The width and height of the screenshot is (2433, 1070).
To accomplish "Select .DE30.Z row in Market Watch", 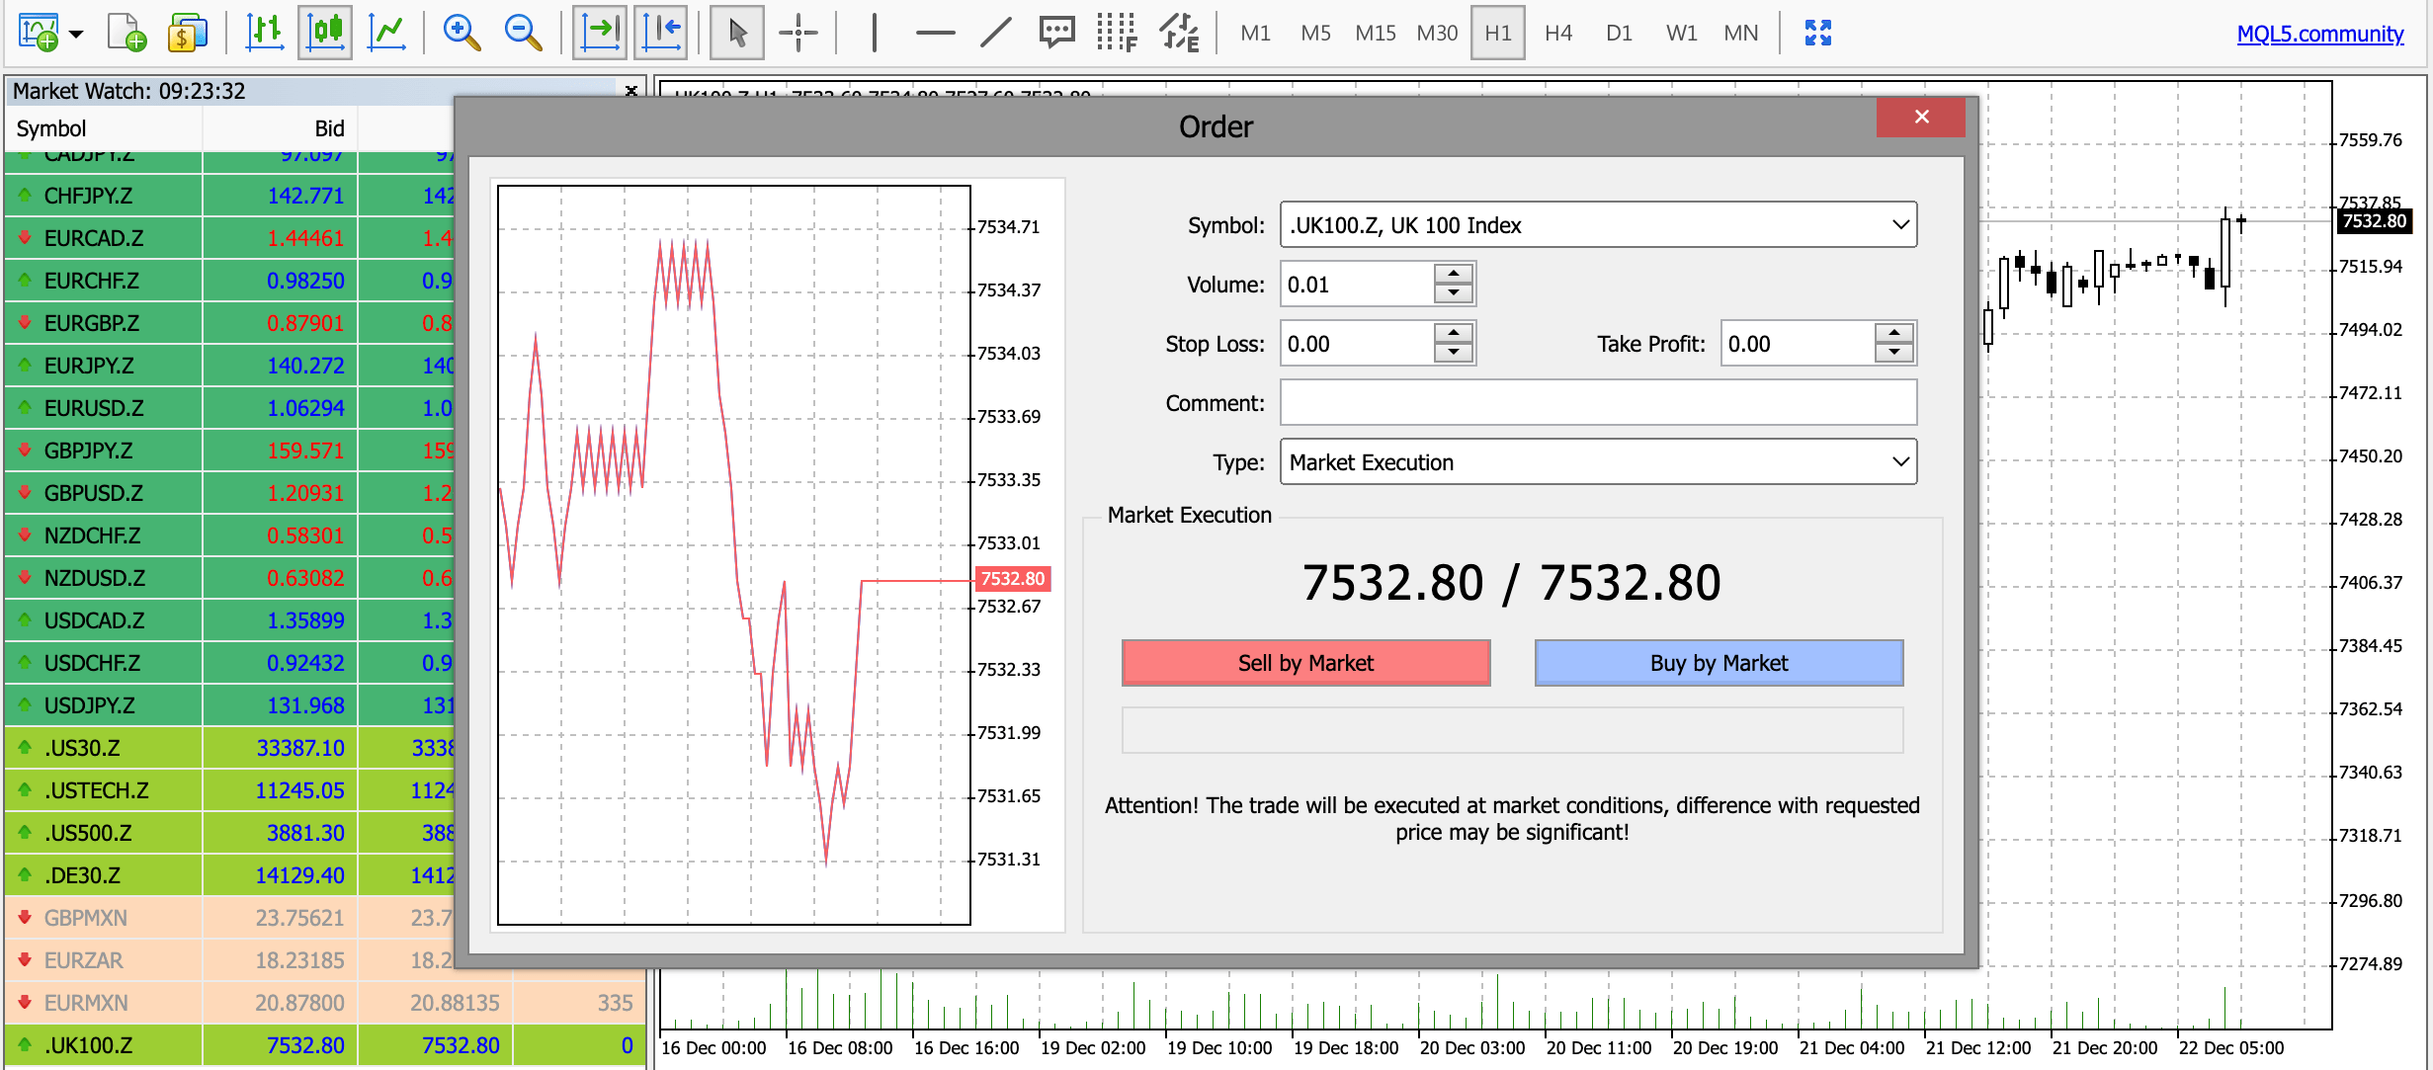I will coord(229,875).
